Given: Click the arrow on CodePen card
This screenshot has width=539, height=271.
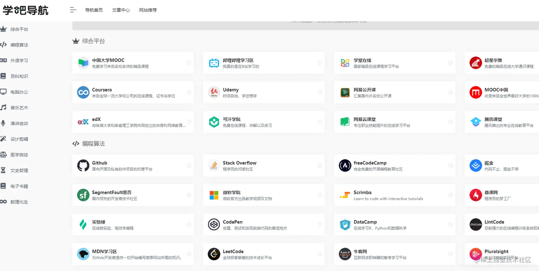Looking at the screenshot, I should coord(320,224).
